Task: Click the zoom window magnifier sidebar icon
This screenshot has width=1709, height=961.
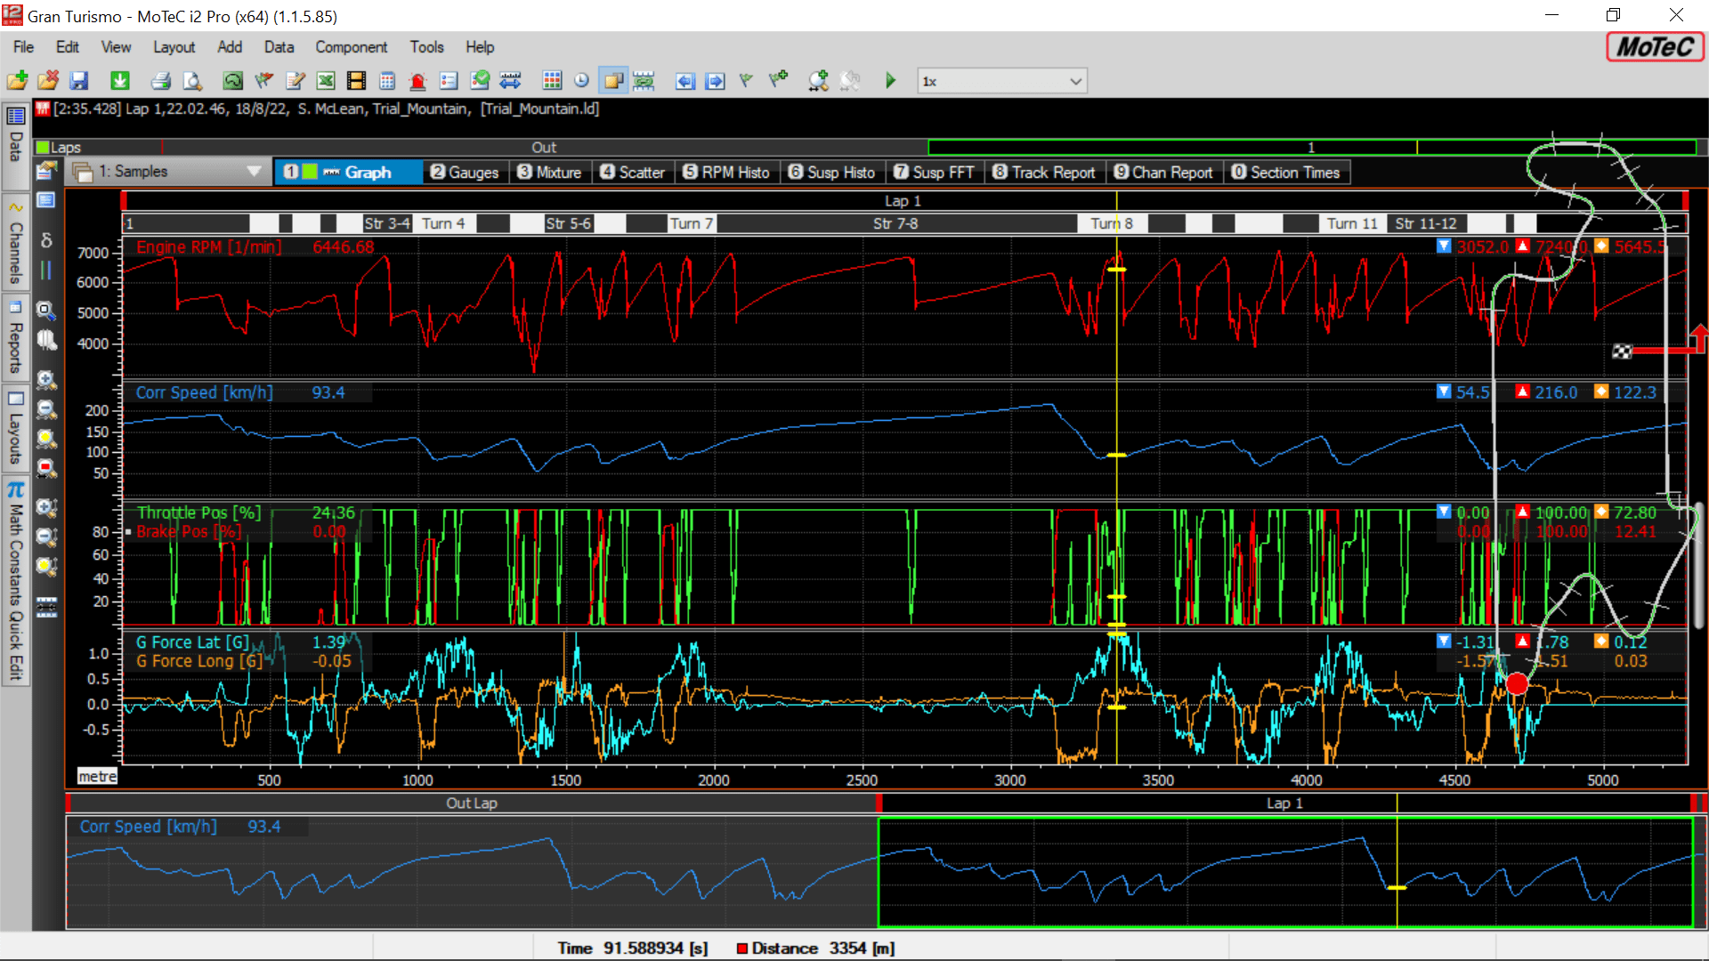Action: pos(46,310)
